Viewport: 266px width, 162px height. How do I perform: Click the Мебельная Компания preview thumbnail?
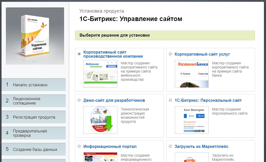pos(100,74)
